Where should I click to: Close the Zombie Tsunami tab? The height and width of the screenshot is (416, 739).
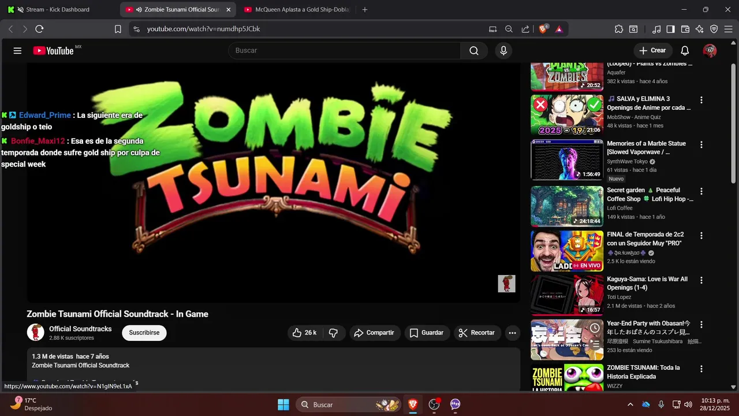(x=229, y=9)
